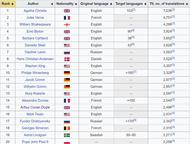This screenshot has height=144, width=190.
Task: Follow the William Shakespeare link
Action: pyautogui.click(x=35, y=24)
